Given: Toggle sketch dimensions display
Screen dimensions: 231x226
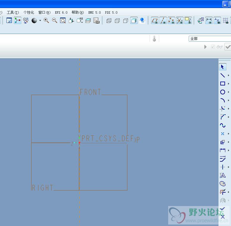Looking at the screenshot, I should click(209, 21).
